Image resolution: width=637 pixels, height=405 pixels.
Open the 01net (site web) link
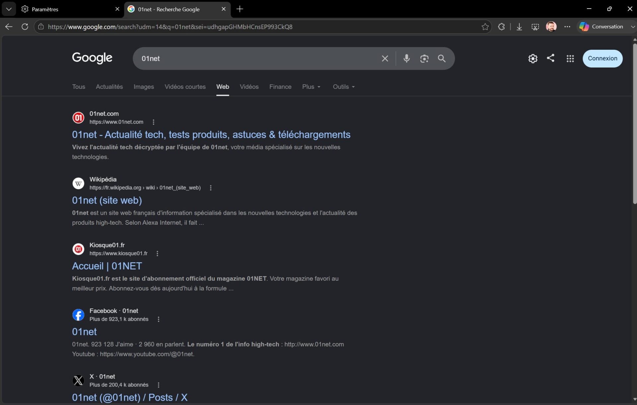(x=107, y=200)
